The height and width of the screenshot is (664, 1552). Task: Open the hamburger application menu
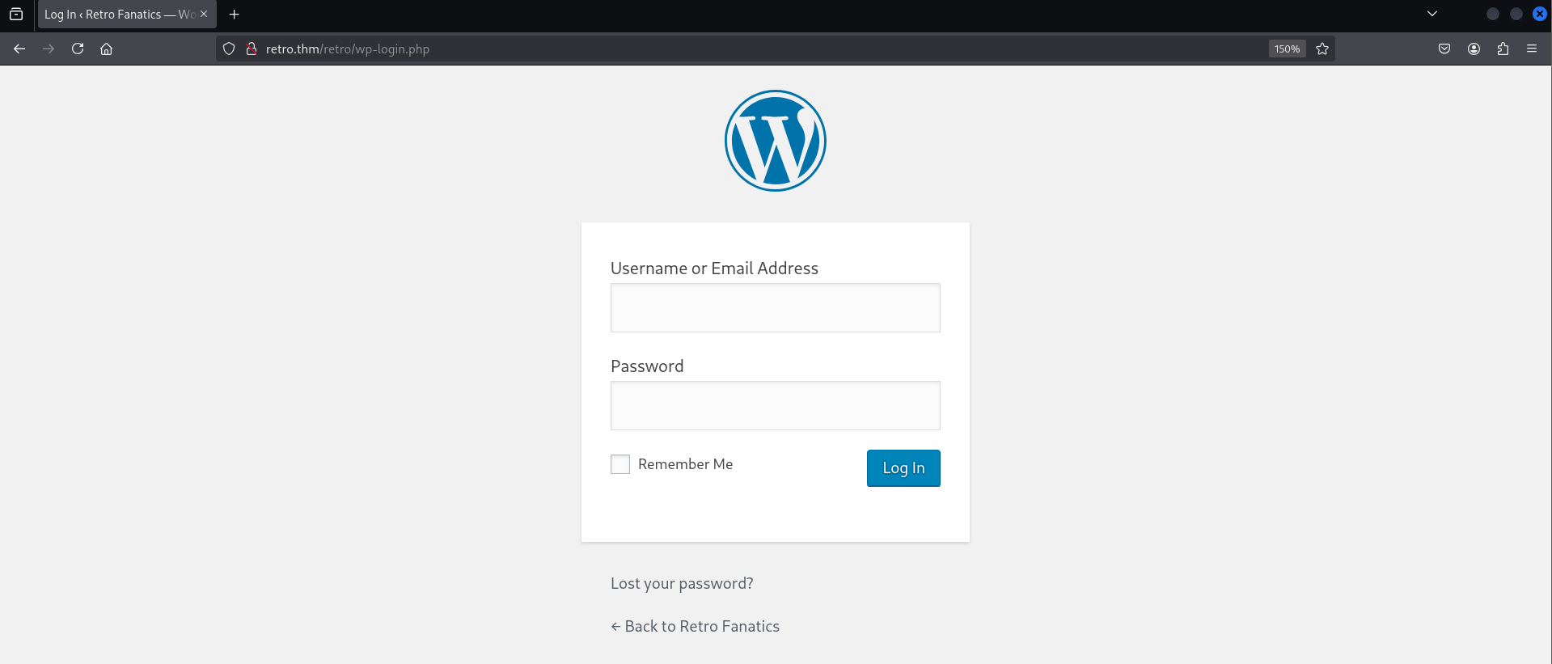pyautogui.click(x=1532, y=49)
